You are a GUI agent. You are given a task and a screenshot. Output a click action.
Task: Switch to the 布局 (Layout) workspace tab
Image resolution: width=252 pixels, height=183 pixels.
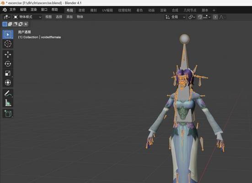click(x=70, y=10)
